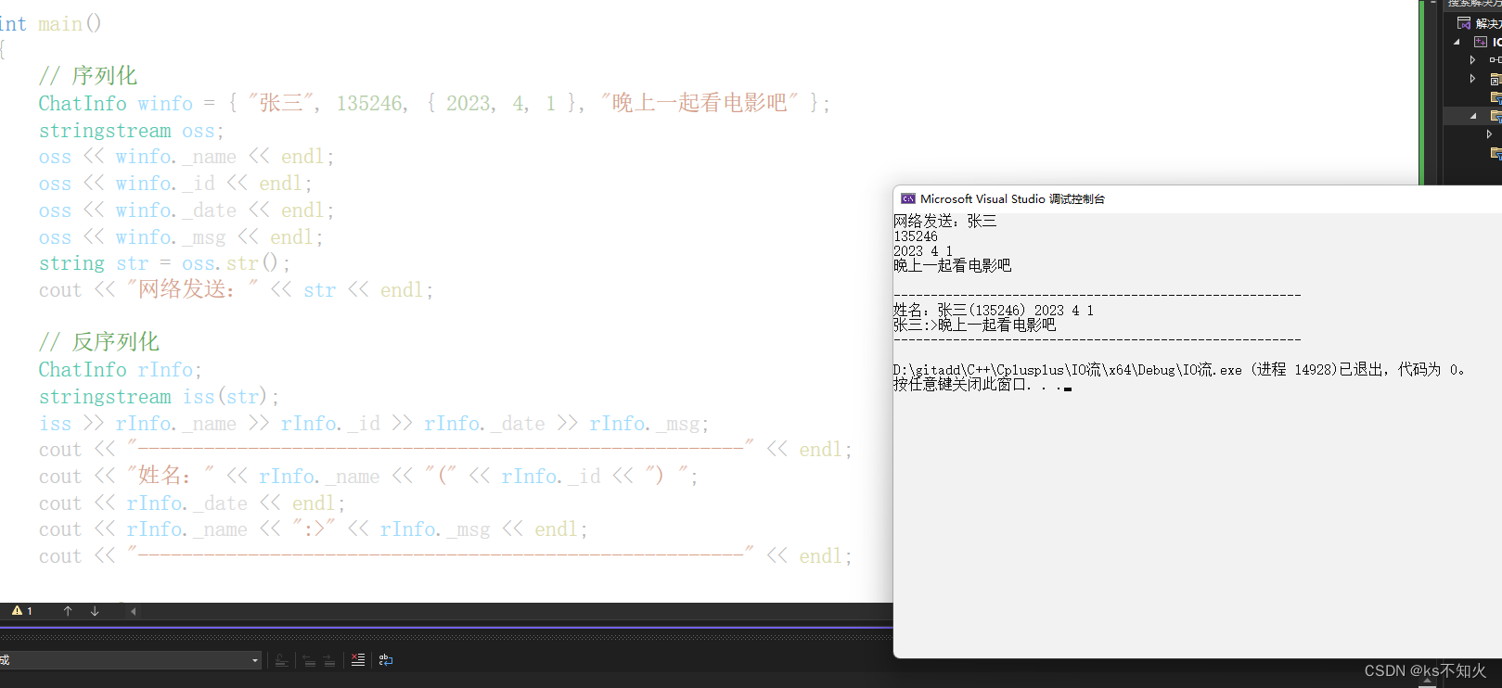Click 'winfo' in ChatInfo declaration
This screenshot has width=1502, height=688.
click(165, 104)
